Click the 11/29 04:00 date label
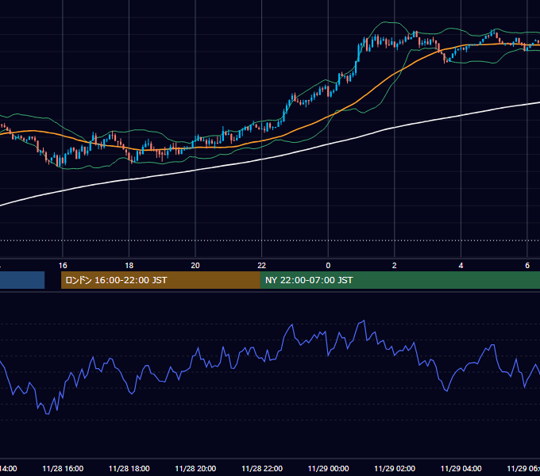540x476 pixels. (461, 468)
